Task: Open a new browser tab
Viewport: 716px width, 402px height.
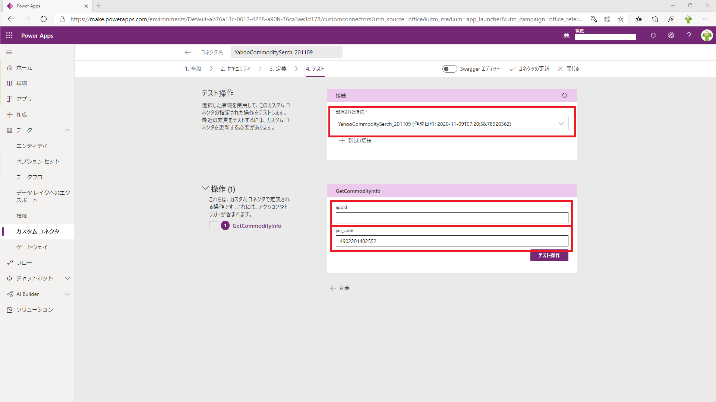Action: 98,6
